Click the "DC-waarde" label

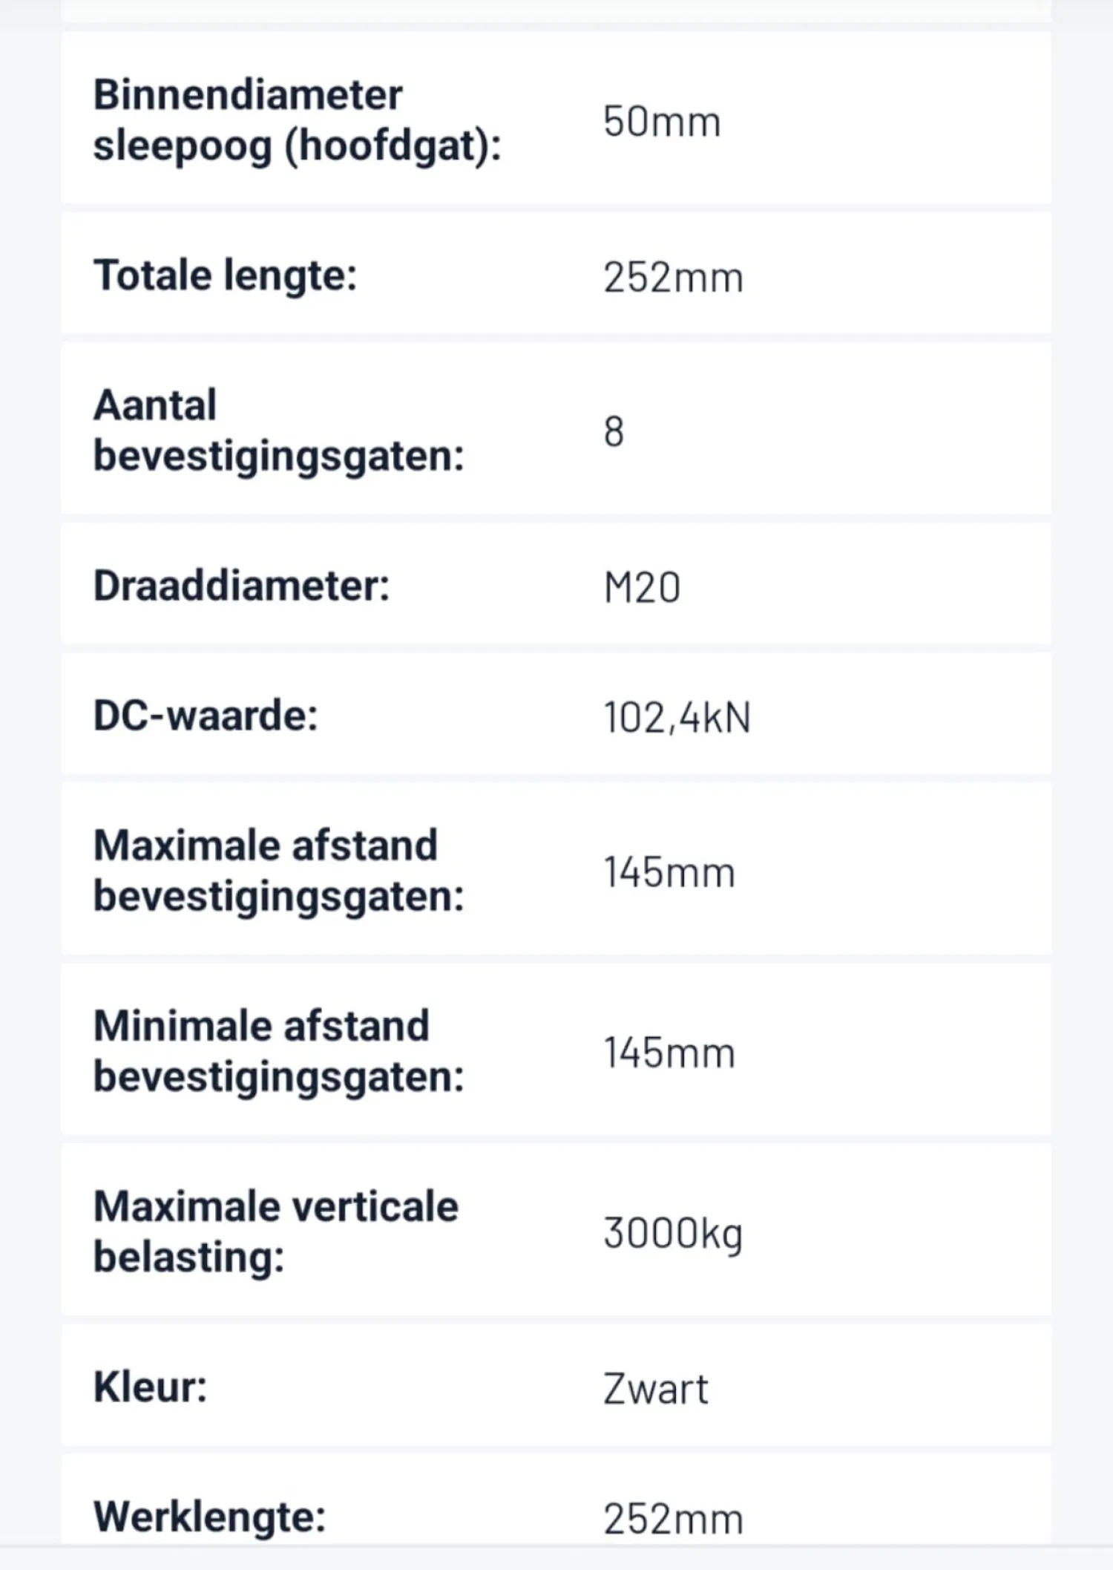pos(206,716)
